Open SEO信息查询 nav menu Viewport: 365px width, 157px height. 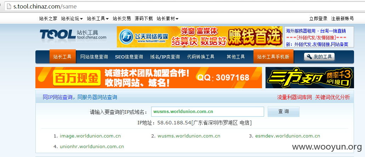coord(129,57)
